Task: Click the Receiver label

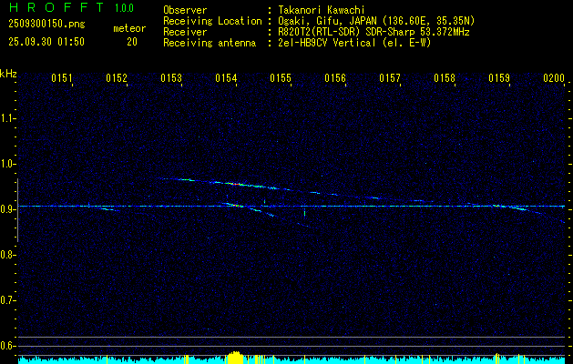Action: [185, 32]
